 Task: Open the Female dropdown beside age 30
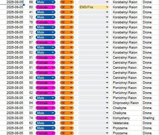45,73
